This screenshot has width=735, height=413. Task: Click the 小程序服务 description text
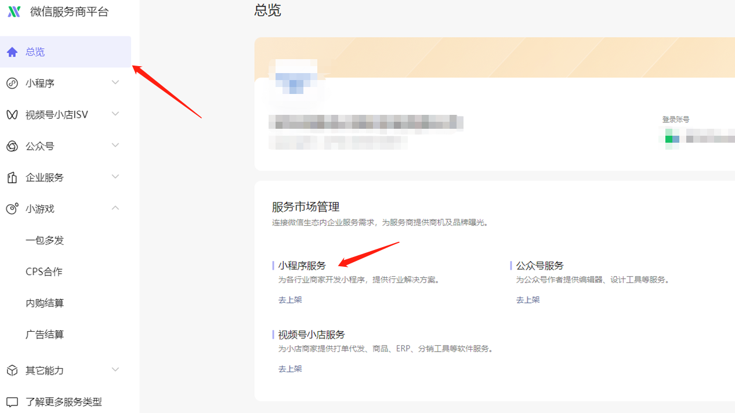click(359, 280)
